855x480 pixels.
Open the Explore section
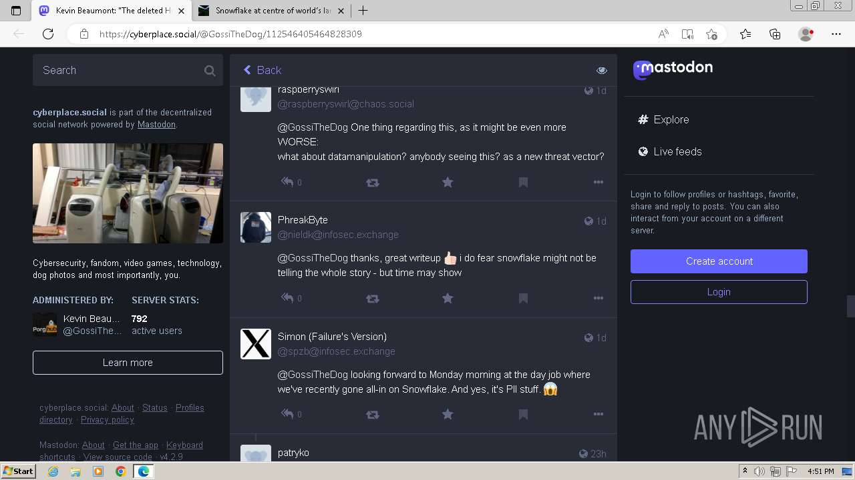663,119
